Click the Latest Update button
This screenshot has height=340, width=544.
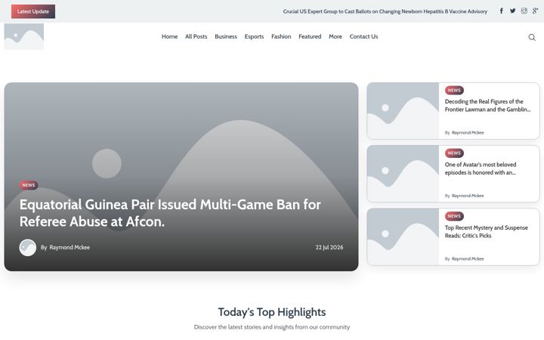[33, 11]
